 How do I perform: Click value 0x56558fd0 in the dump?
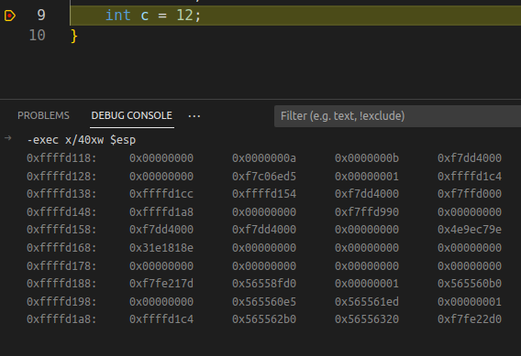pos(264,284)
